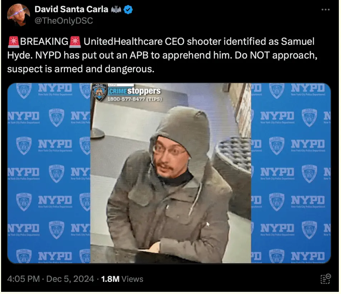Click the Dec 5, 2024 date

70,279
